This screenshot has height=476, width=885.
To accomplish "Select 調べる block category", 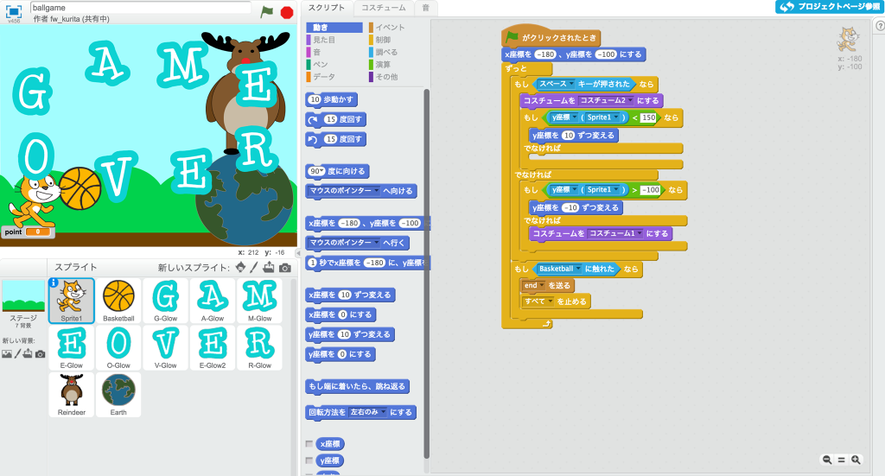I will (386, 52).
